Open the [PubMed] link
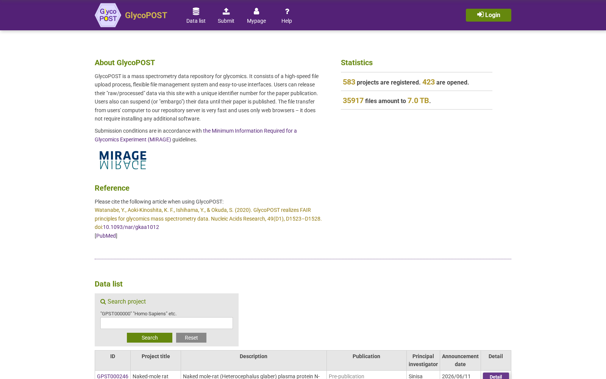The height and width of the screenshot is (379, 606). pyautogui.click(x=106, y=236)
